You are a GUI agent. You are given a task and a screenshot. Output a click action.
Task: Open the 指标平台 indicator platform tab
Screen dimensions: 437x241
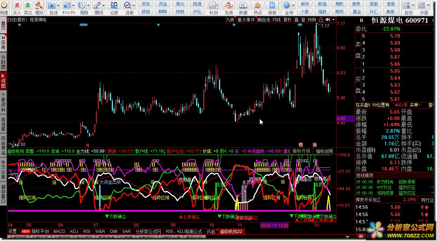click(36, 232)
